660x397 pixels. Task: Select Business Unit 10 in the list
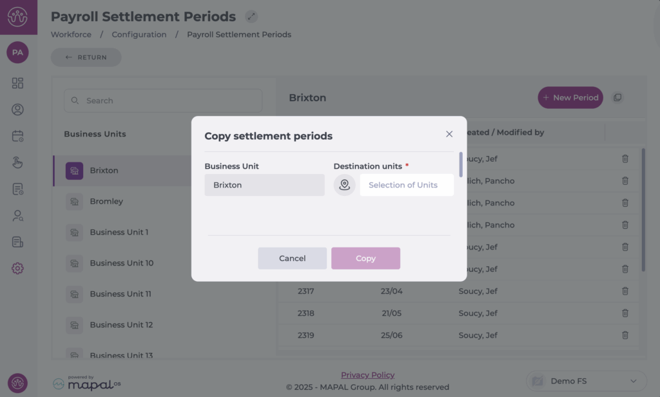pos(122,263)
